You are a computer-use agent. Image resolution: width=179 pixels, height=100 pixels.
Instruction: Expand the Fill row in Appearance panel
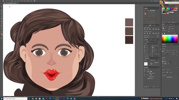tap(146, 75)
